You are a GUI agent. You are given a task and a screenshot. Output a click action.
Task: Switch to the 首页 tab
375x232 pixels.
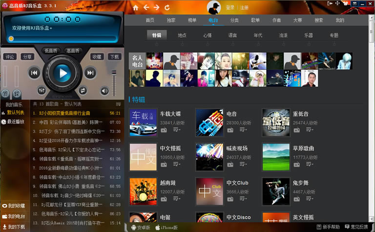[150, 21]
